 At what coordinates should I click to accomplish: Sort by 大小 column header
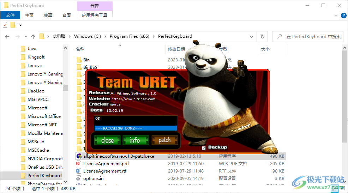click(265, 49)
